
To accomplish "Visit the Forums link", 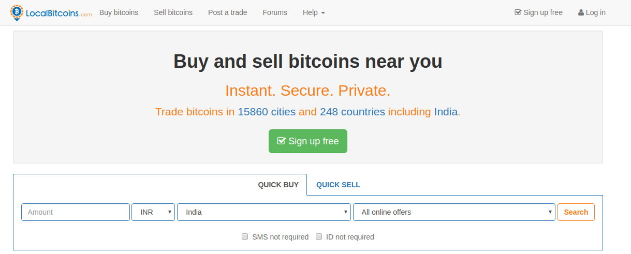I will [275, 12].
